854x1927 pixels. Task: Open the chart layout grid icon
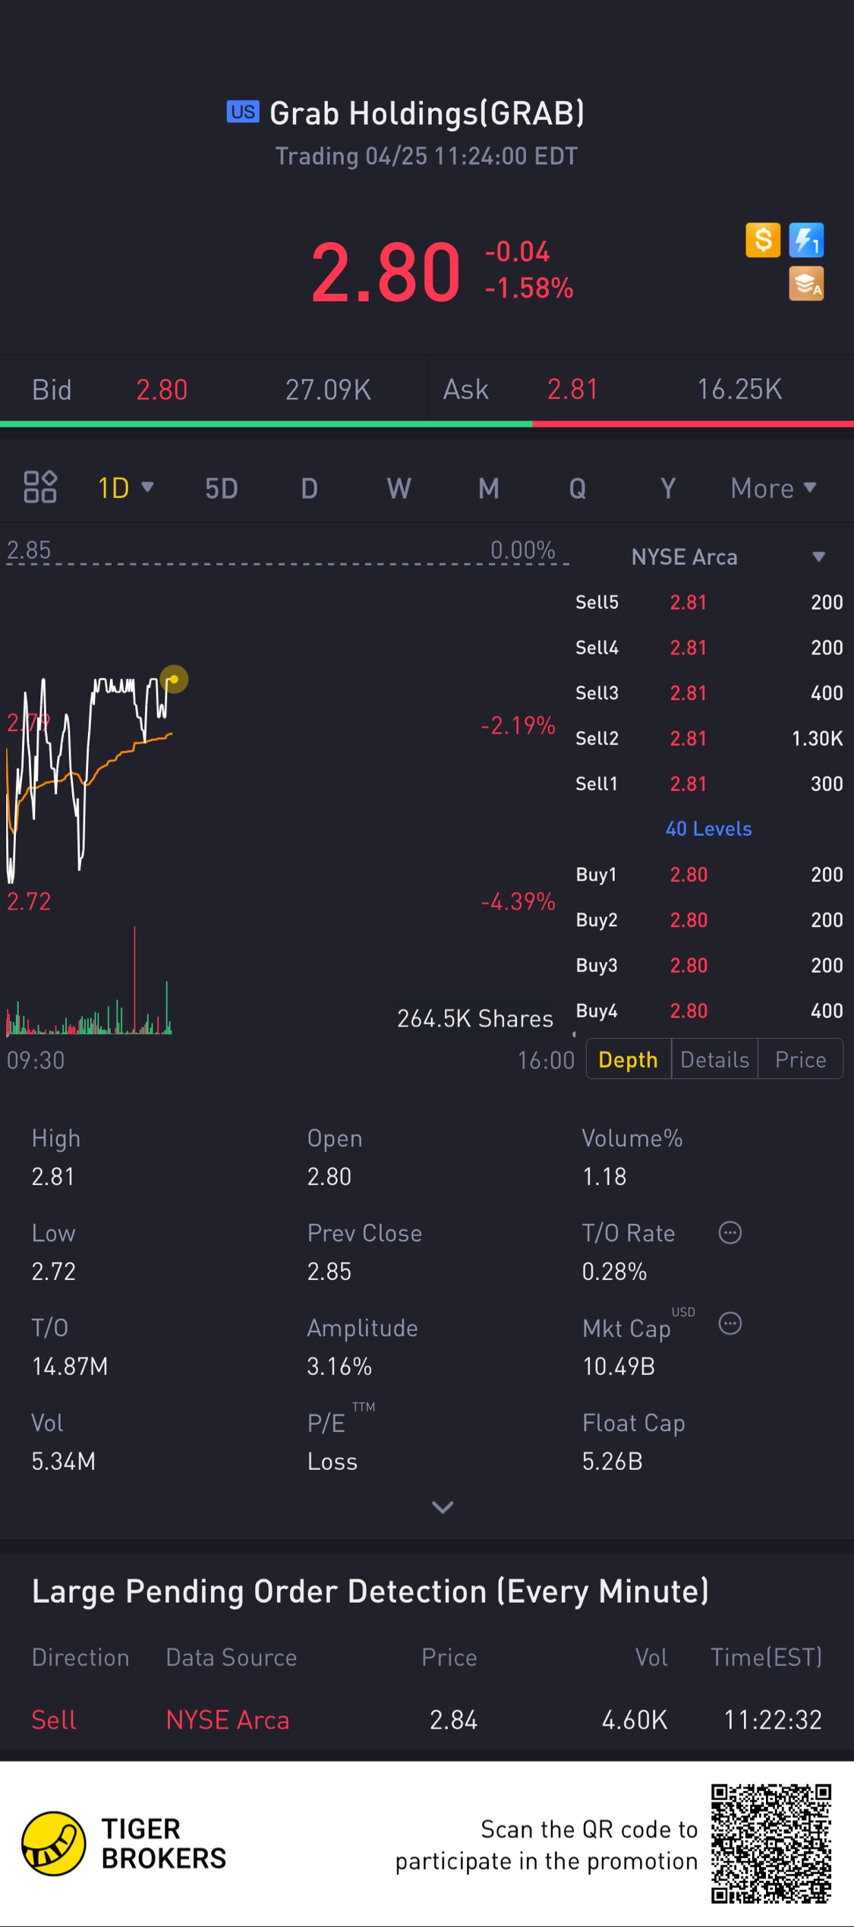click(40, 487)
